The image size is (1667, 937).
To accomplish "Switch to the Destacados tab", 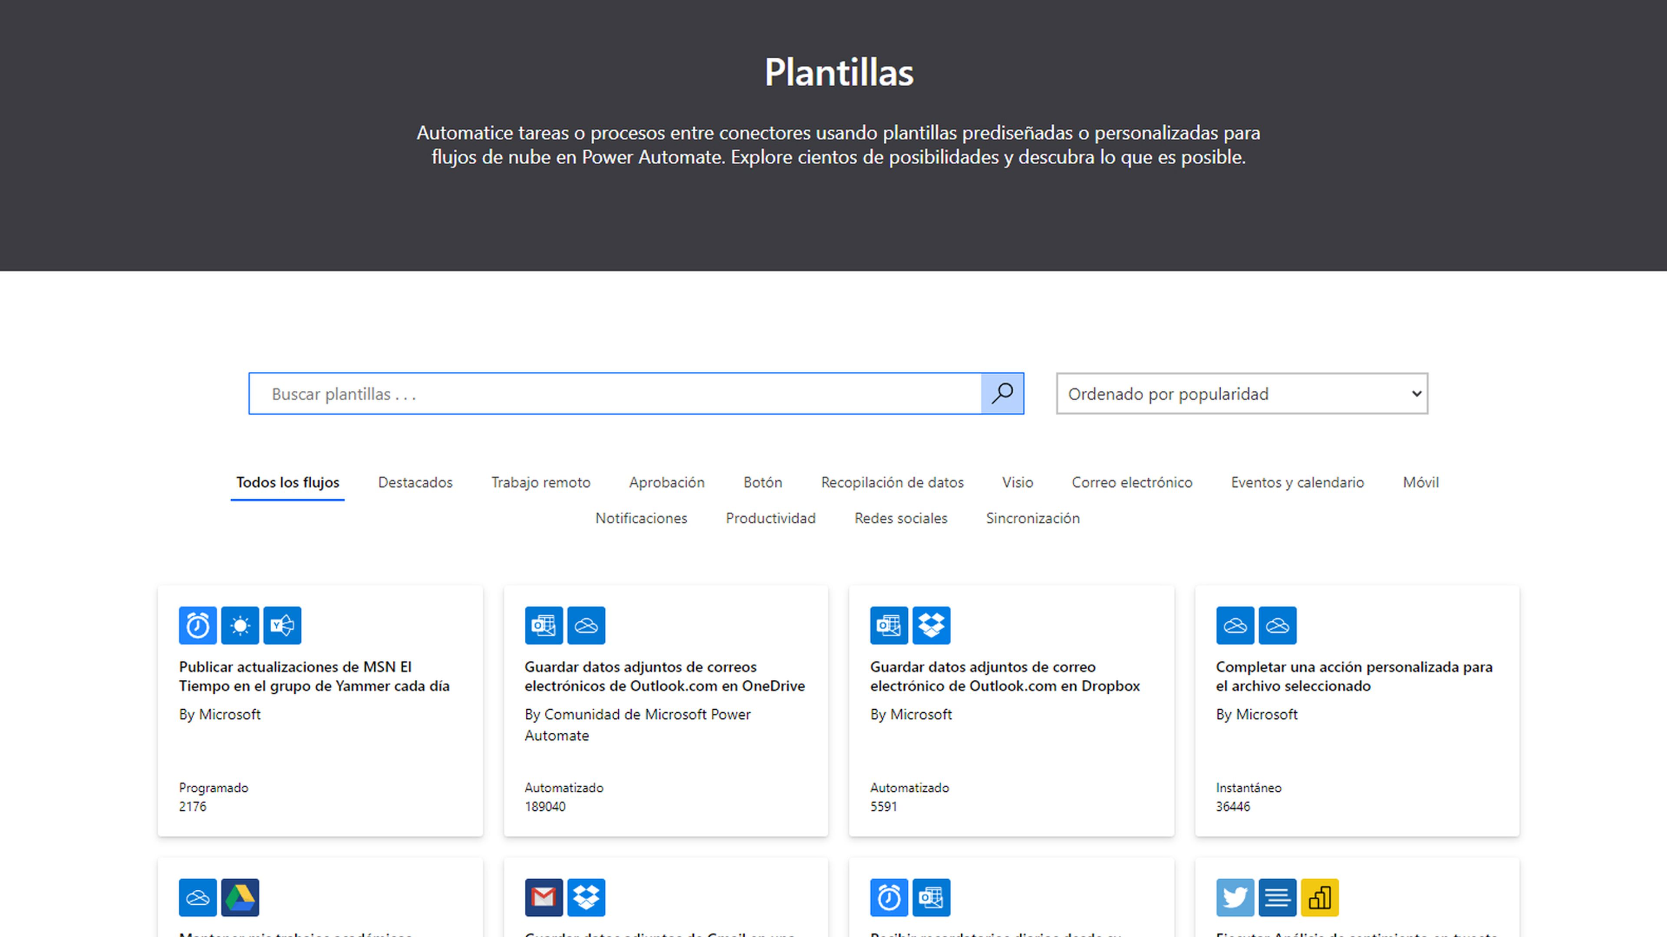I will (415, 482).
